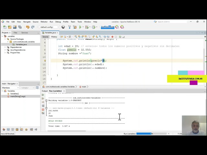Click the Save All toolbar icon

click(x=20, y=27)
